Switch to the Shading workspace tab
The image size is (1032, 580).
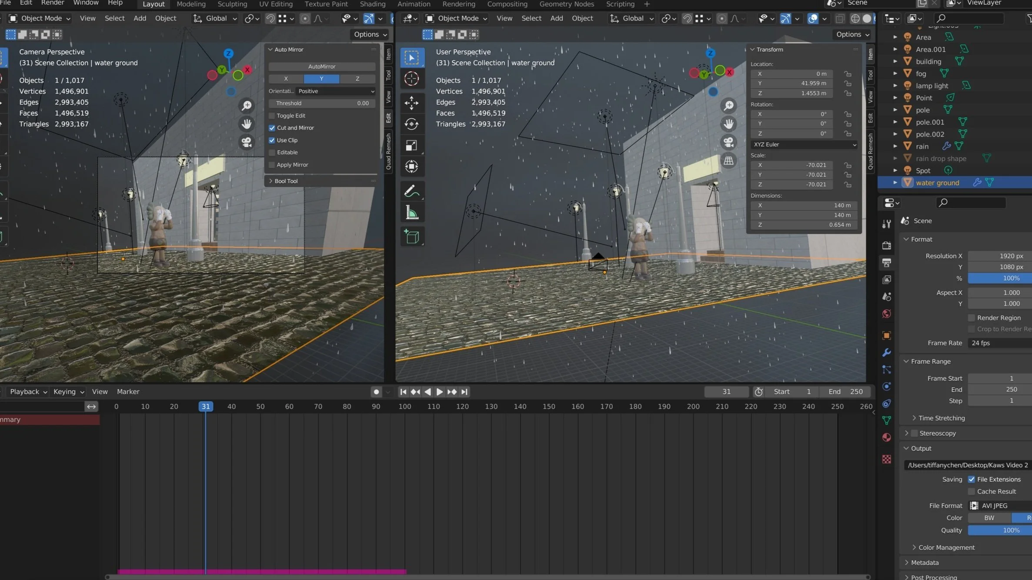click(x=372, y=4)
